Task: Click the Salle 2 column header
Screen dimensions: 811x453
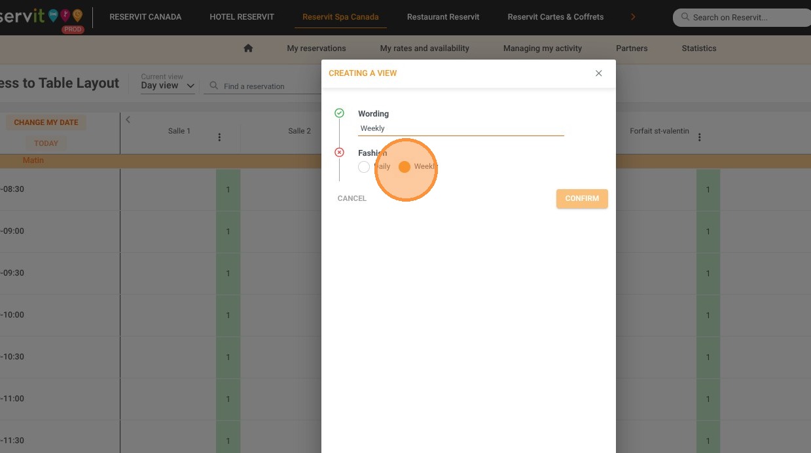Action: (299, 131)
